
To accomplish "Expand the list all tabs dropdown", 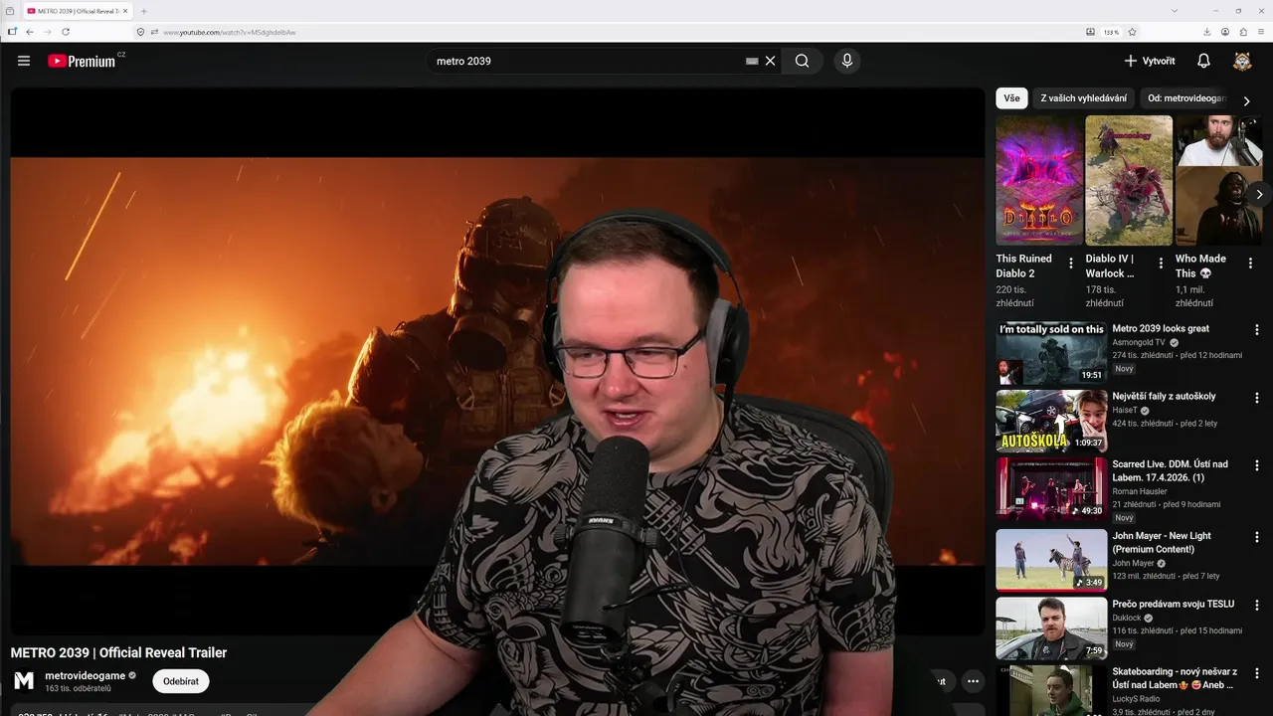I will (1174, 11).
